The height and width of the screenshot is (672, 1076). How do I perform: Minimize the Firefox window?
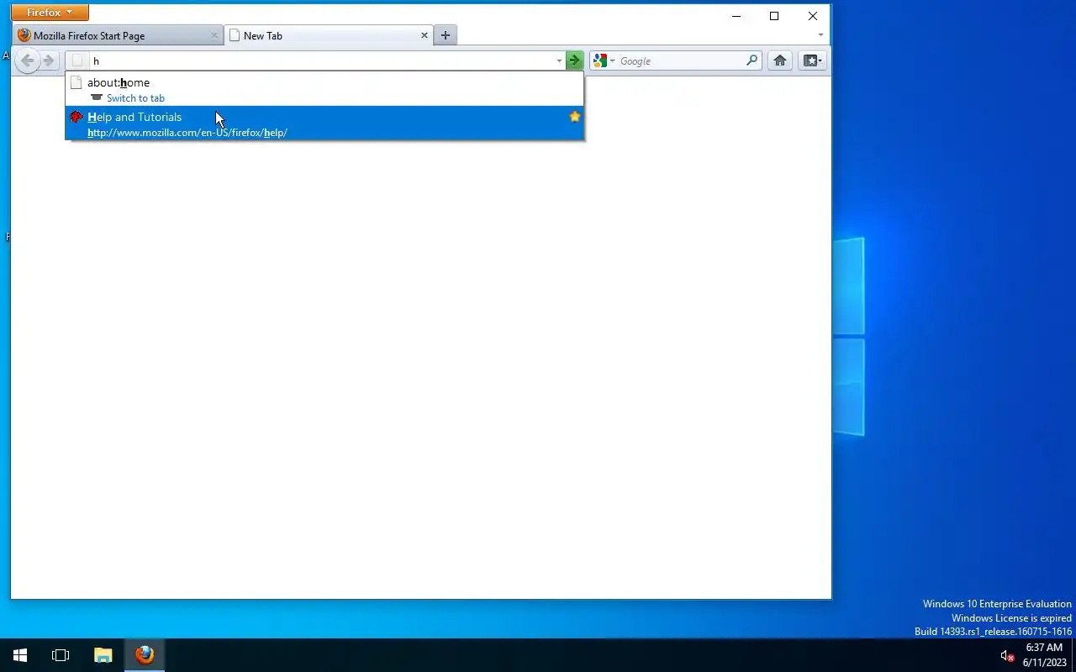736,16
